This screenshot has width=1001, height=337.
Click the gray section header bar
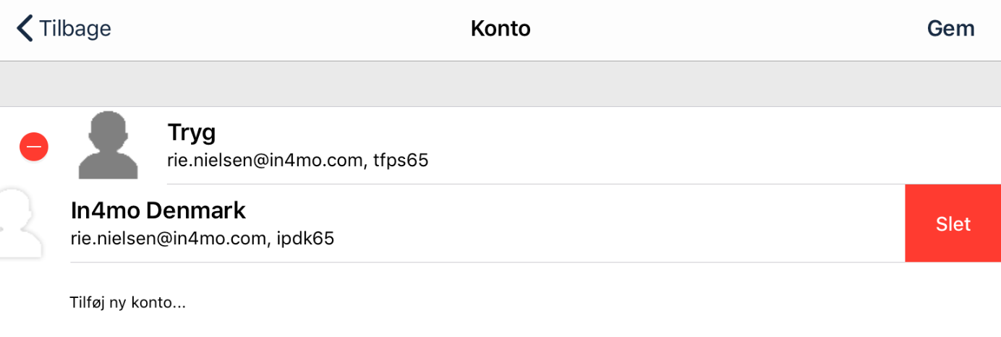[500, 84]
